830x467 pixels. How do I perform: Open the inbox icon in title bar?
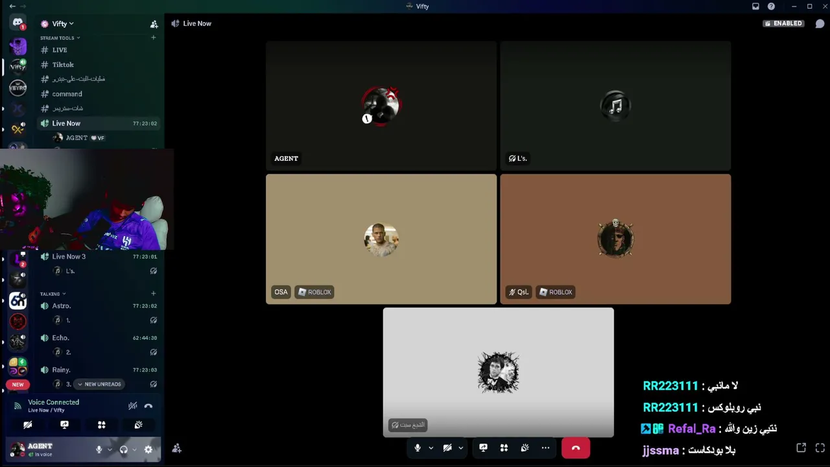point(755,6)
